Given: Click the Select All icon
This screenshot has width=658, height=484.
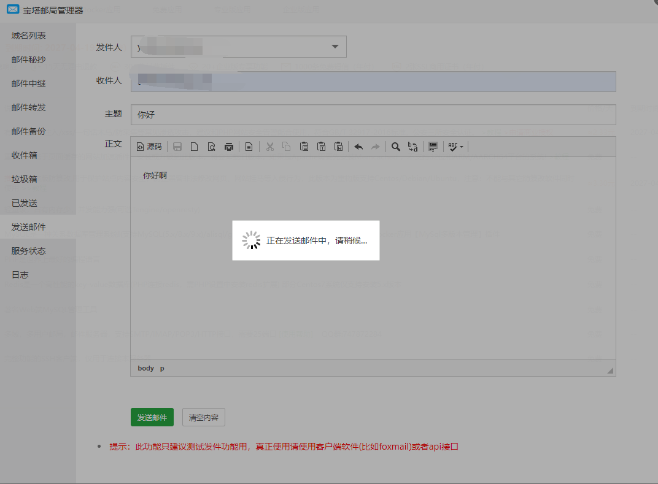Looking at the screenshot, I should [x=433, y=147].
